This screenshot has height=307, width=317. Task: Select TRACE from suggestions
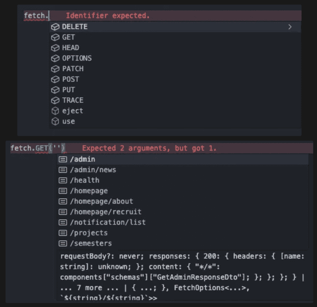pyautogui.click(x=73, y=100)
